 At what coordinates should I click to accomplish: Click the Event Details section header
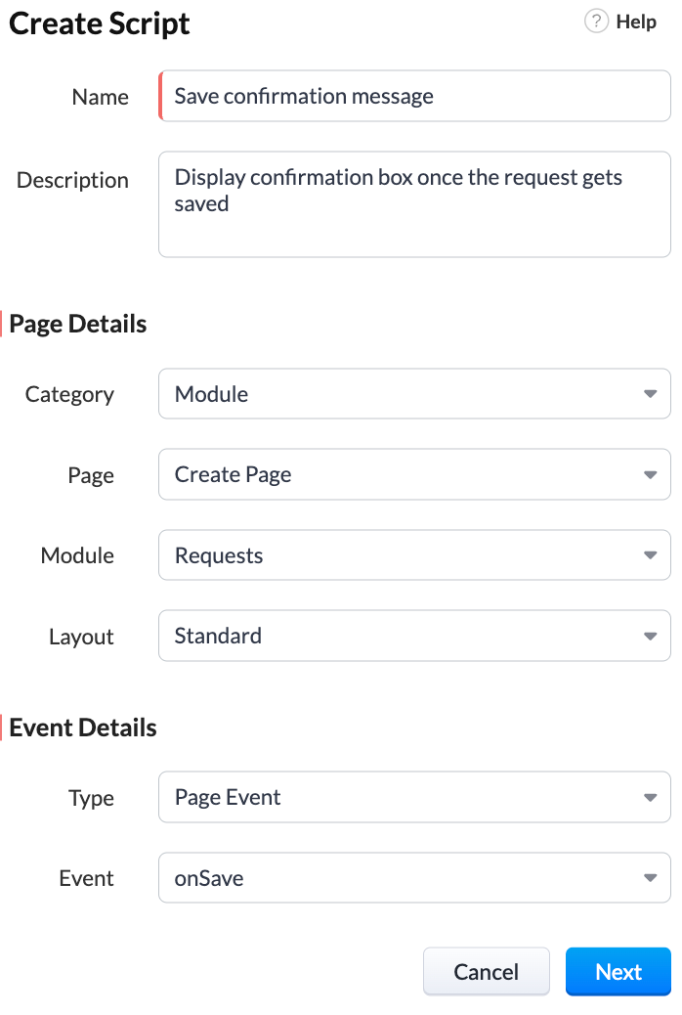tap(85, 727)
